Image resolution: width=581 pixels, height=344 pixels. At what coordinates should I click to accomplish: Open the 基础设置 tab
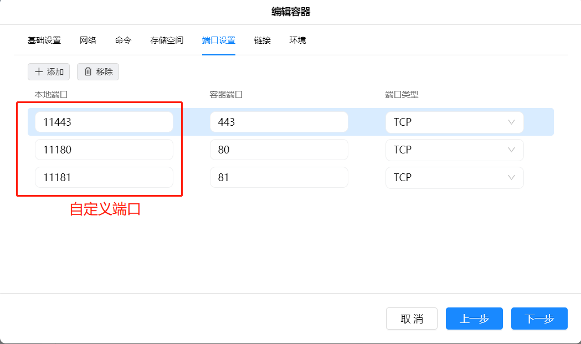[44, 40]
